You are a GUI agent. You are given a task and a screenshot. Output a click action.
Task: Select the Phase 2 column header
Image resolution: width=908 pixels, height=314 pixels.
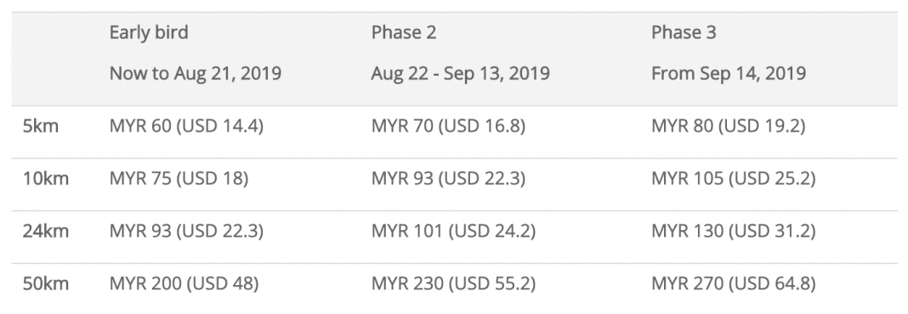(x=404, y=32)
